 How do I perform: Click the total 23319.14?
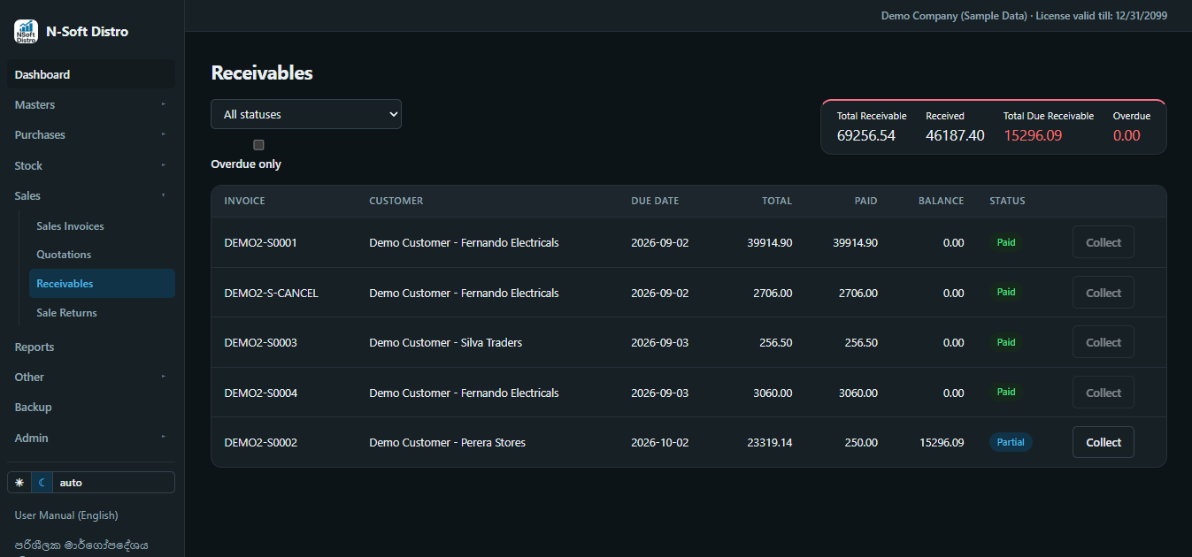(x=770, y=442)
